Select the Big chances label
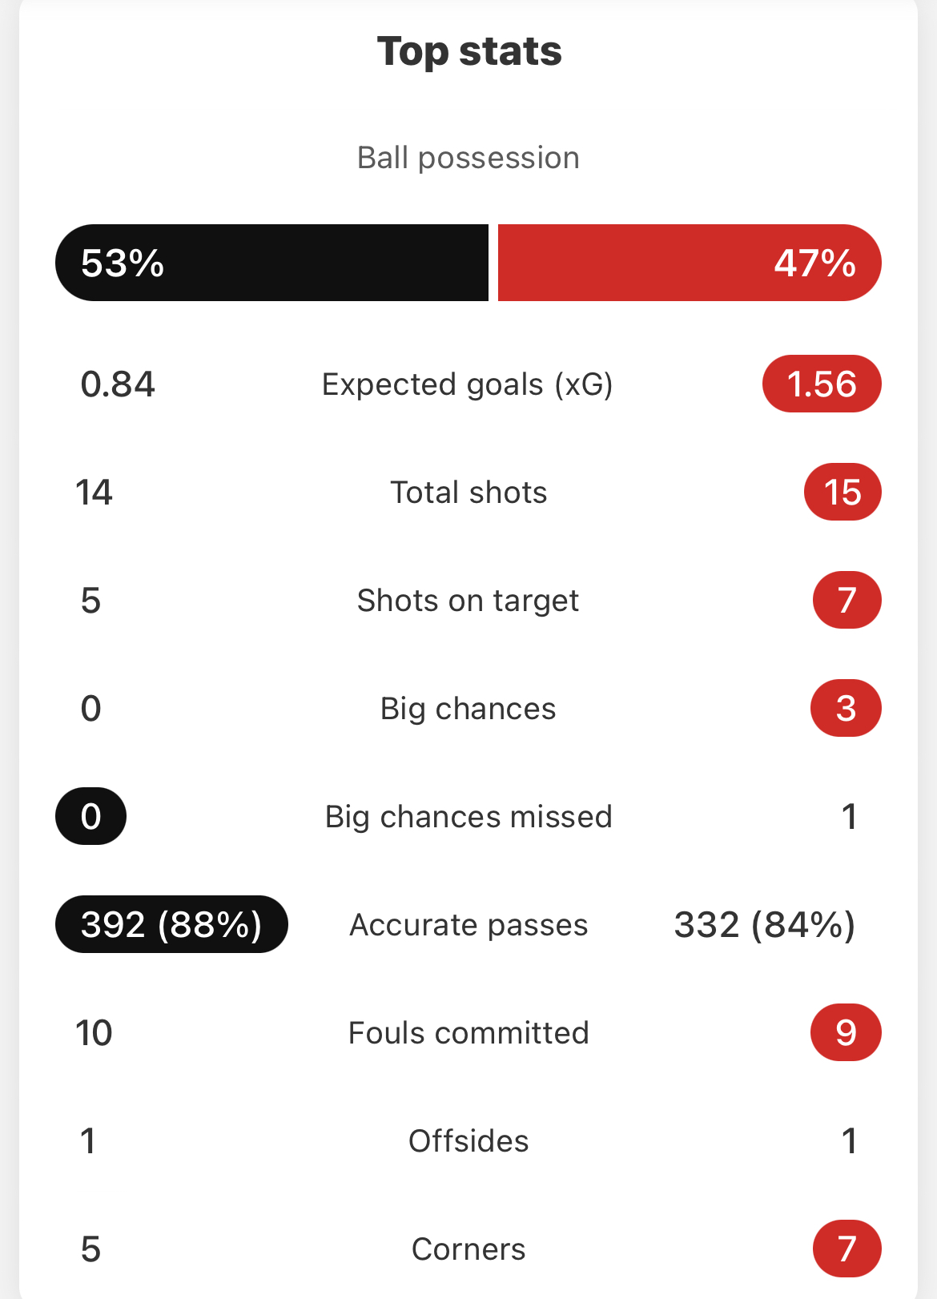937x1299 pixels. click(x=468, y=709)
